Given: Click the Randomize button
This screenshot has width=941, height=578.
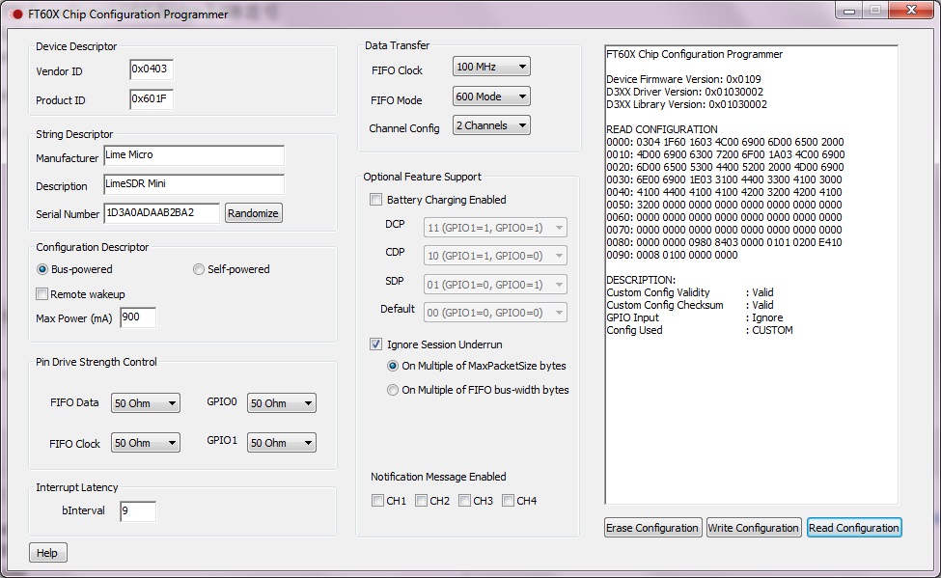Looking at the screenshot, I should (x=253, y=213).
